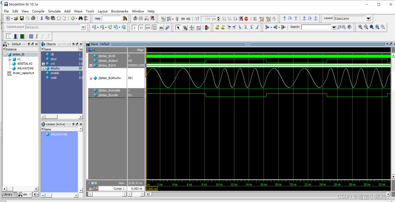395x202 pixels.
Task: Click the Save icon in the toolbar
Action: 22,18
